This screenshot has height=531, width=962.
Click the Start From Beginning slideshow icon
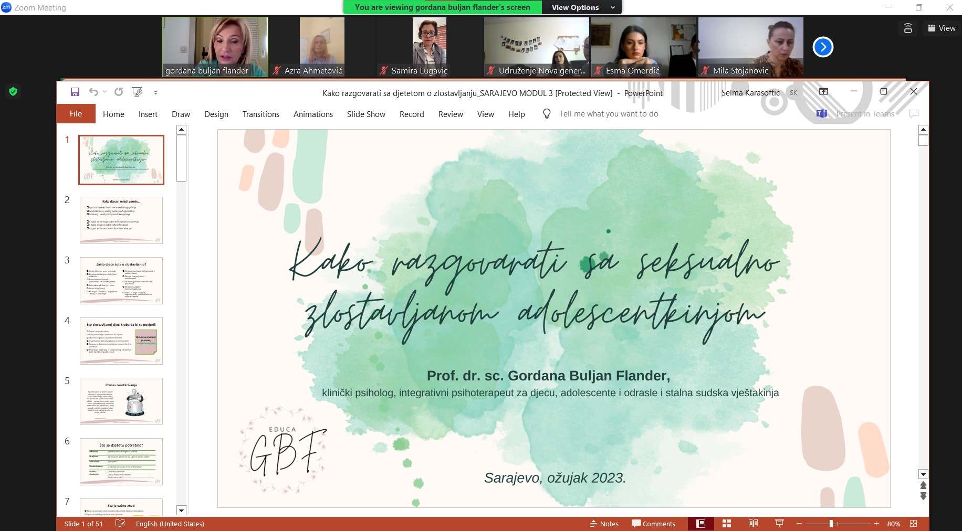click(x=137, y=92)
